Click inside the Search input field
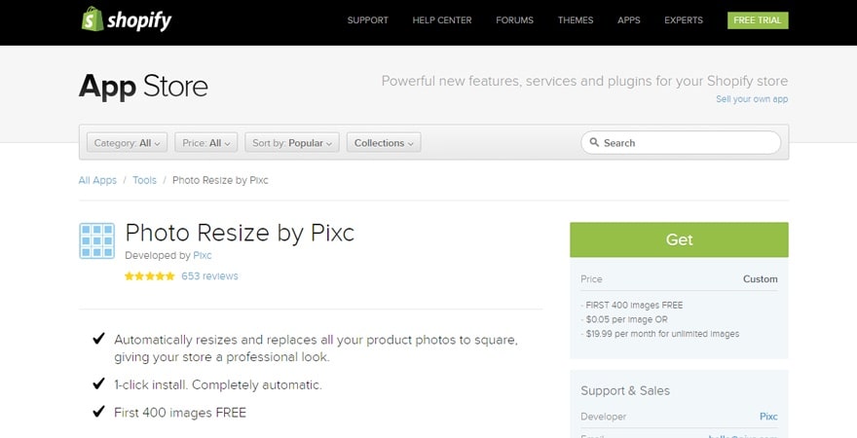 687,143
